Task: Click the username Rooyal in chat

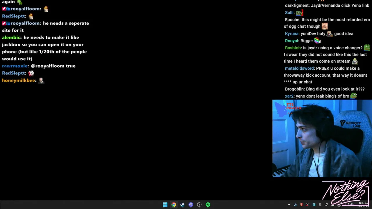Action: pyautogui.click(x=291, y=41)
